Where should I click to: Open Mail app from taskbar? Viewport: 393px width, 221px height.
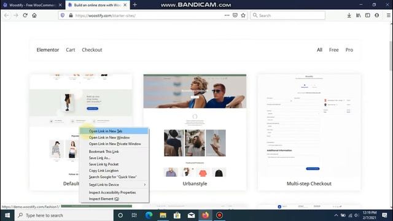click(x=191, y=215)
